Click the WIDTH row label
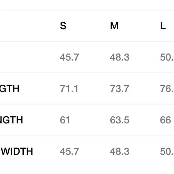This screenshot has width=174, height=174. [x=17, y=151]
